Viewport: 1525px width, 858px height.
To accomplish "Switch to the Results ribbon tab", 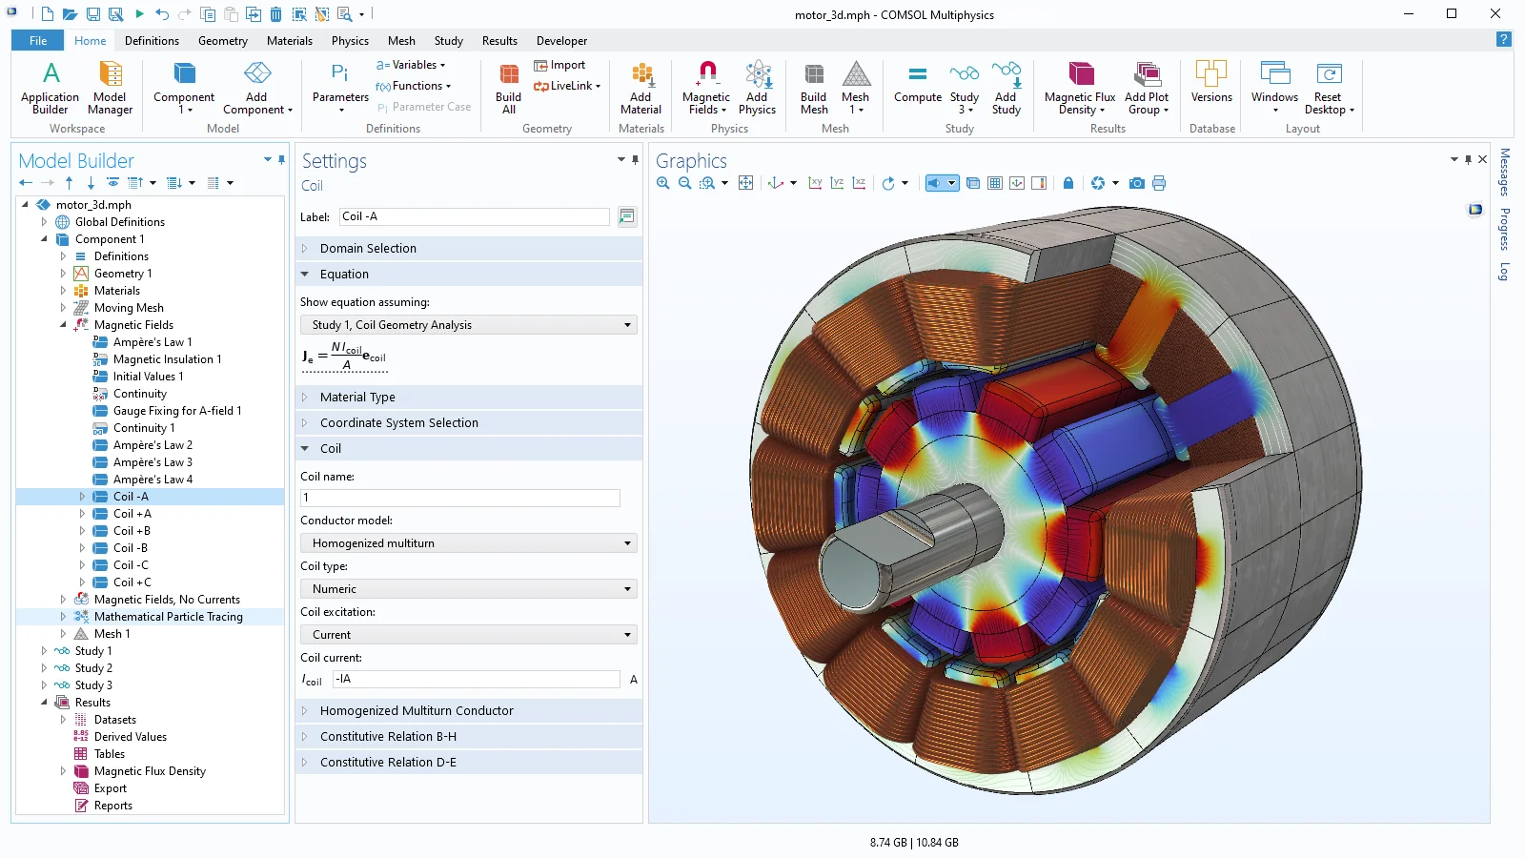I will click(499, 41).
